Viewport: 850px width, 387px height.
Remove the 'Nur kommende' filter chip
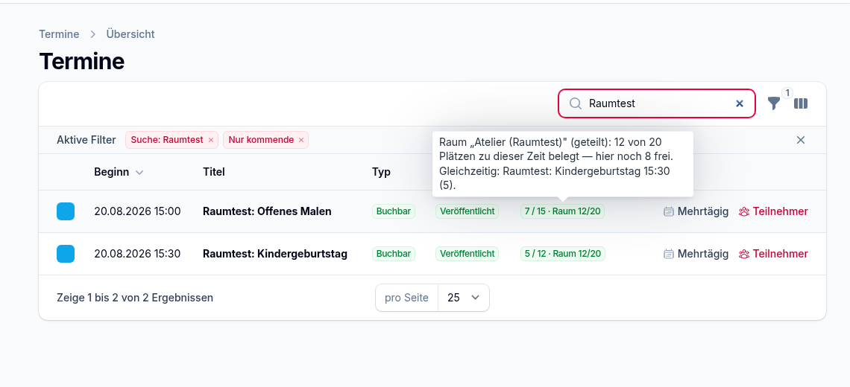pyautogui.click(x=302, y=140)
